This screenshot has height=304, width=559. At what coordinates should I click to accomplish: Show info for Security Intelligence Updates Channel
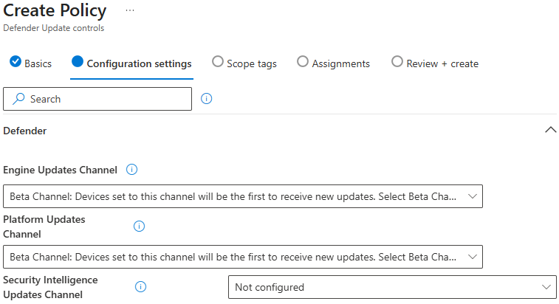[x=140, y=286]
